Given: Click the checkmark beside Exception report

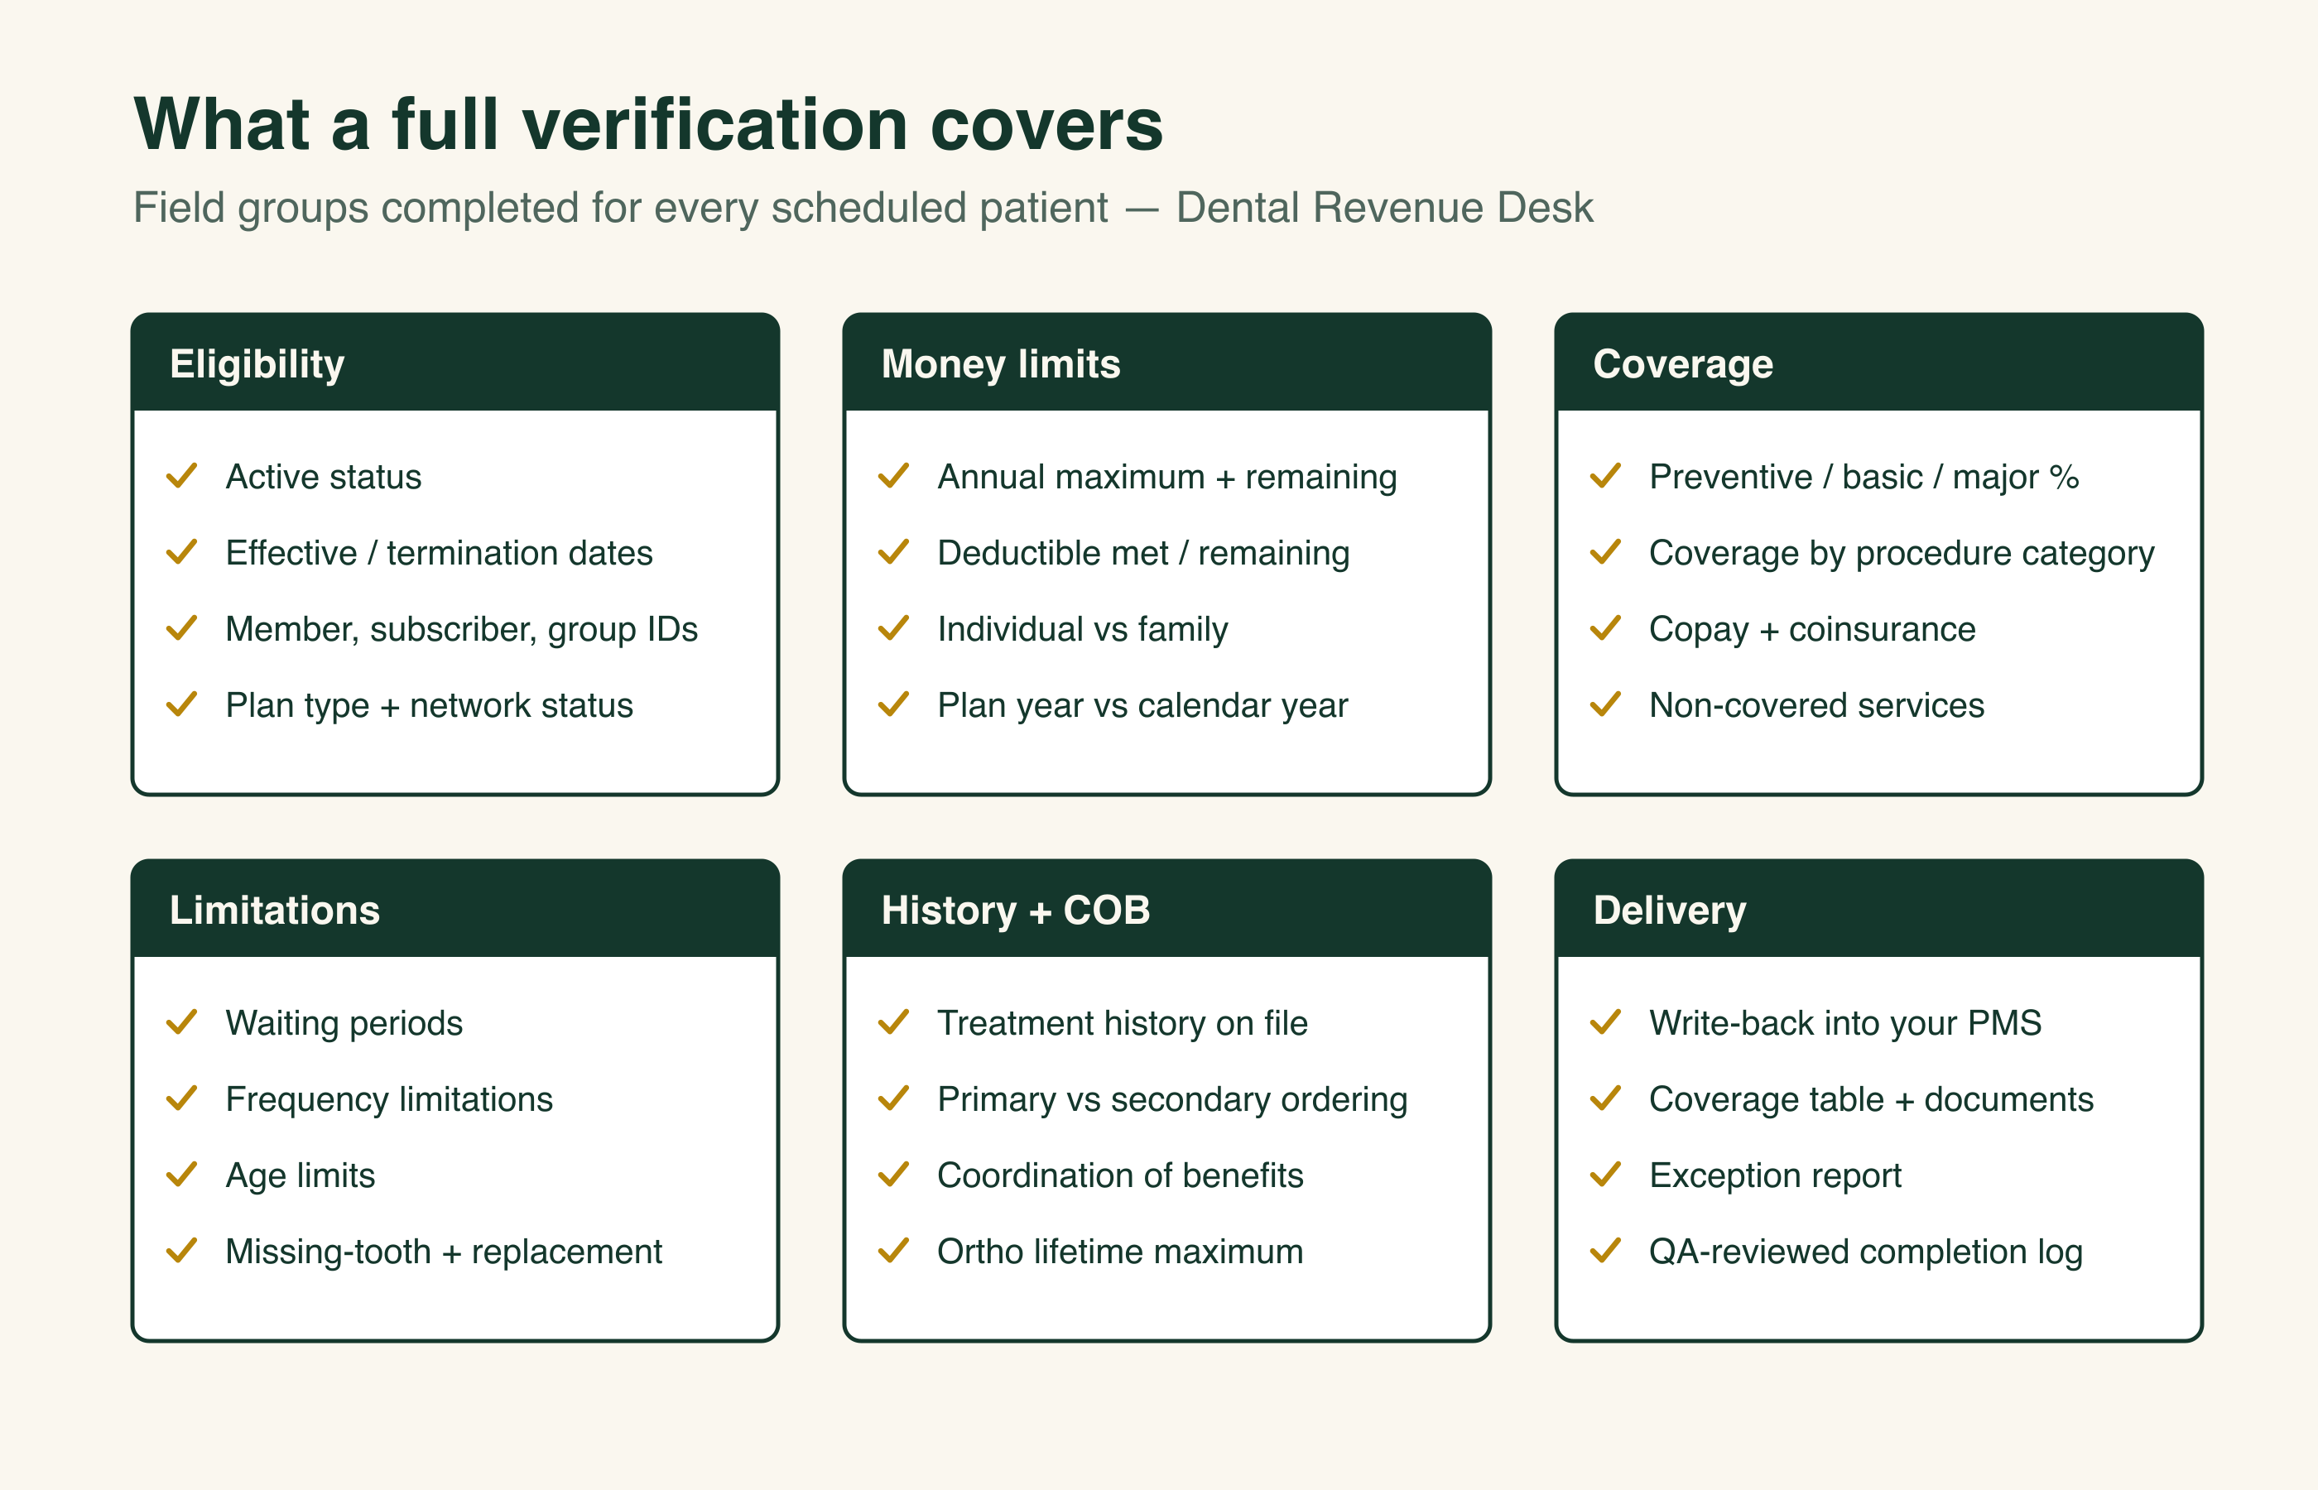Looking at the screenshot, I should 1606,1175.
